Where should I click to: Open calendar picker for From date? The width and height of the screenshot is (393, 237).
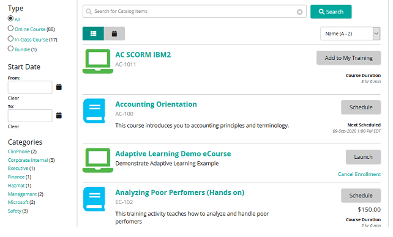tap(59, 87)
